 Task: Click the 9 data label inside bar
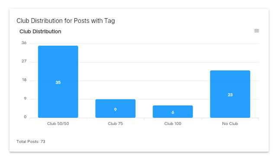(116, 109)
